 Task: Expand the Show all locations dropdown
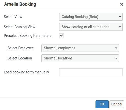(80, 58)
